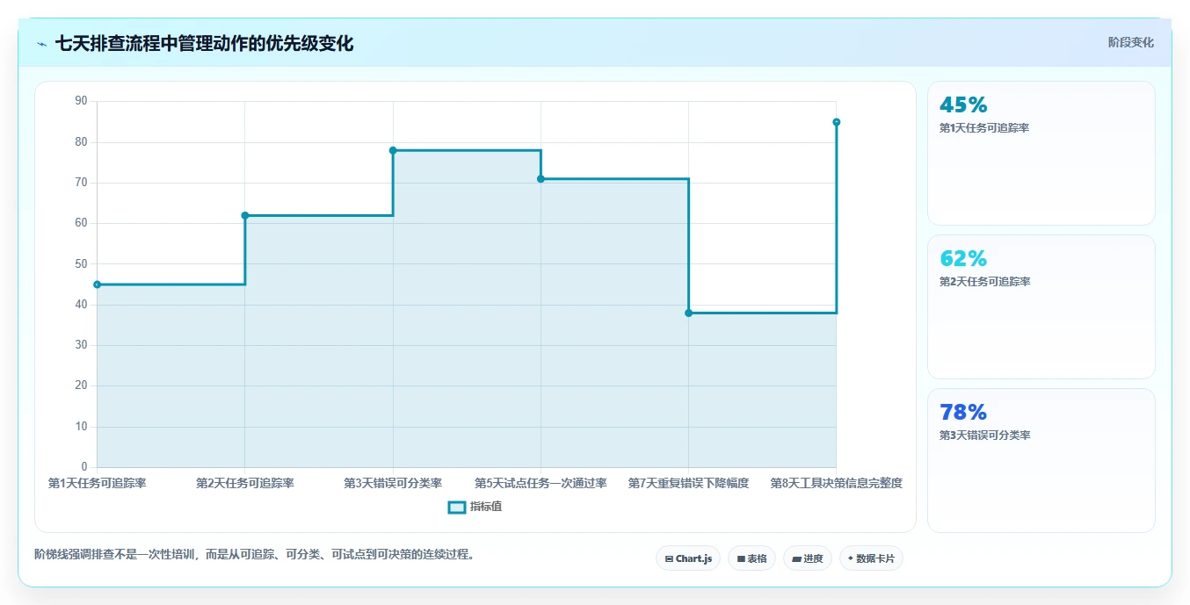
Task: Click the data point at value 71
Action: [x=541, y=179]
